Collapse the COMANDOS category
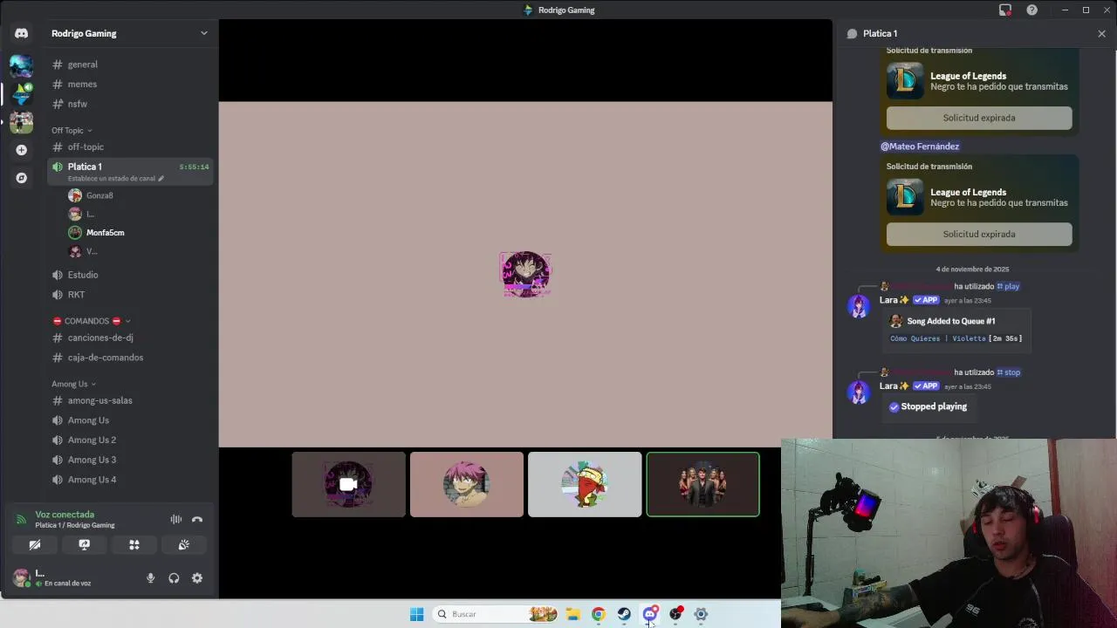The height and width of the screenshot is (628, 1117). pos(92,321)
